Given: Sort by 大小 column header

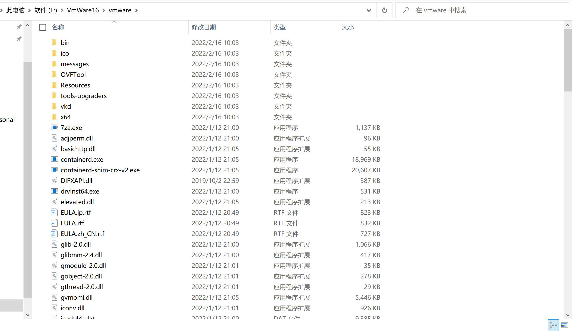Looking at the screenshot, I should tap(348, 27).
